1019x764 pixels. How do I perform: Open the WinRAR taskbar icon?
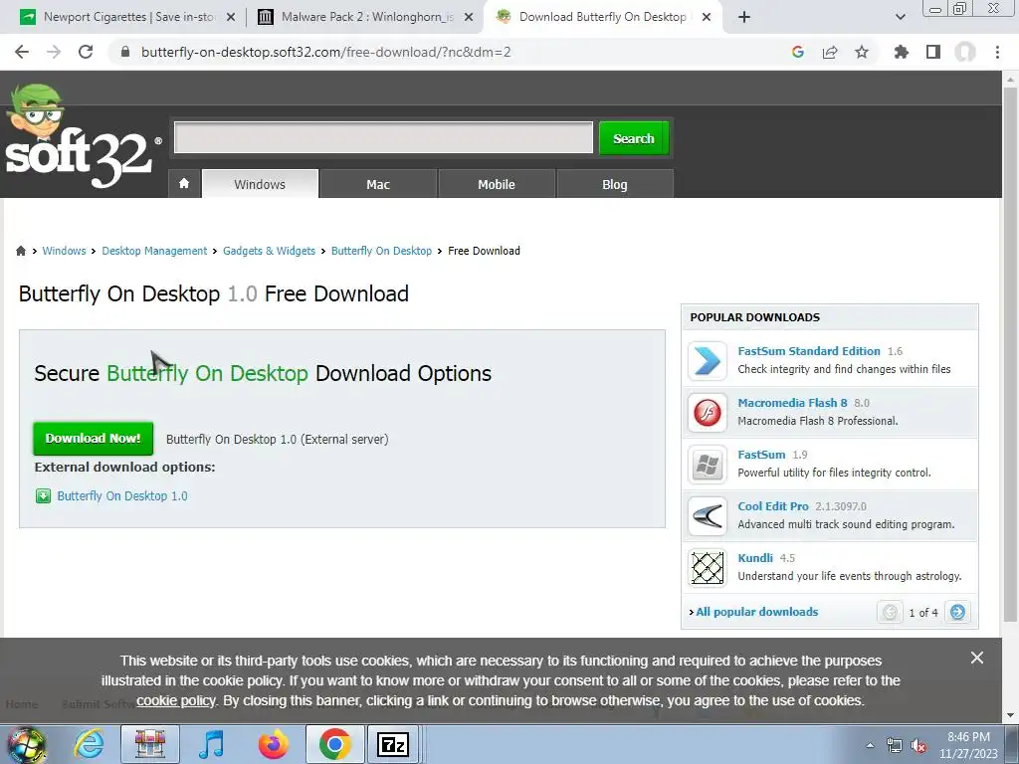pyautogui.click(x=150, y=744)
